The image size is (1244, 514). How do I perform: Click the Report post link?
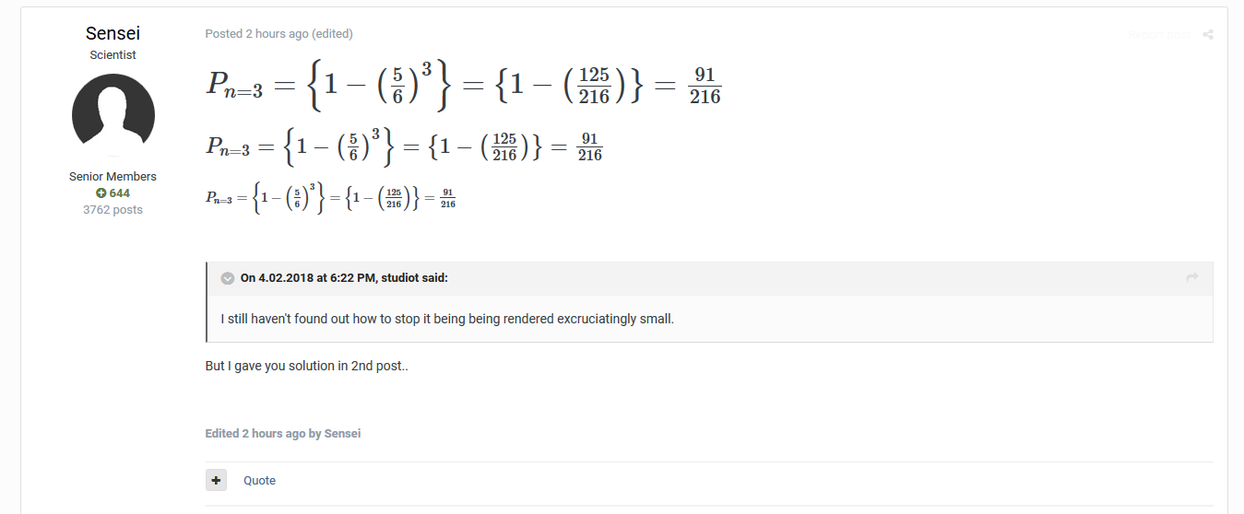click(1159, 35)
